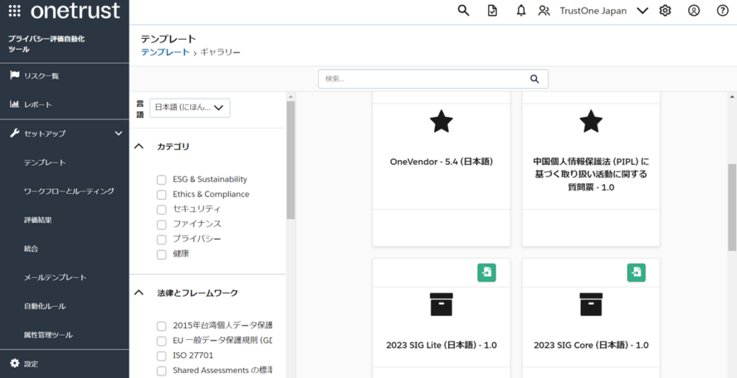Click the プライバシー評価自動化ツール module title
737x378 pixels.
[x=46, y=44]
